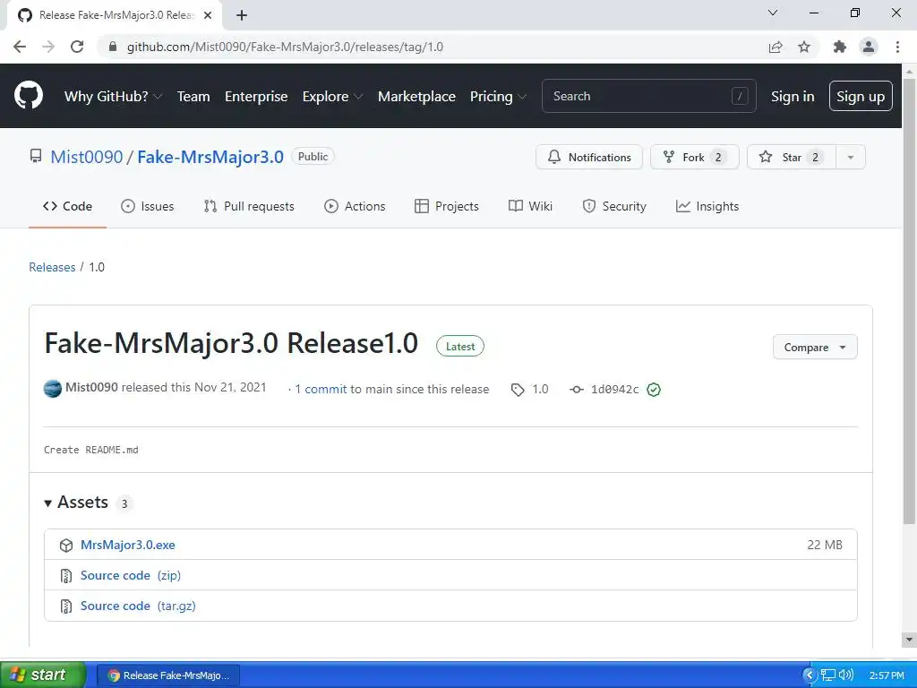The width and height of the screenshot is (917, 688).
Task: Click the commit link since this release
Action: pos(321,389)
